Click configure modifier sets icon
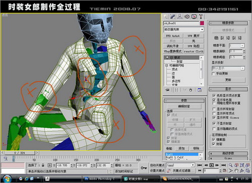This screenshot has width=252, height=183. point(200,90)
